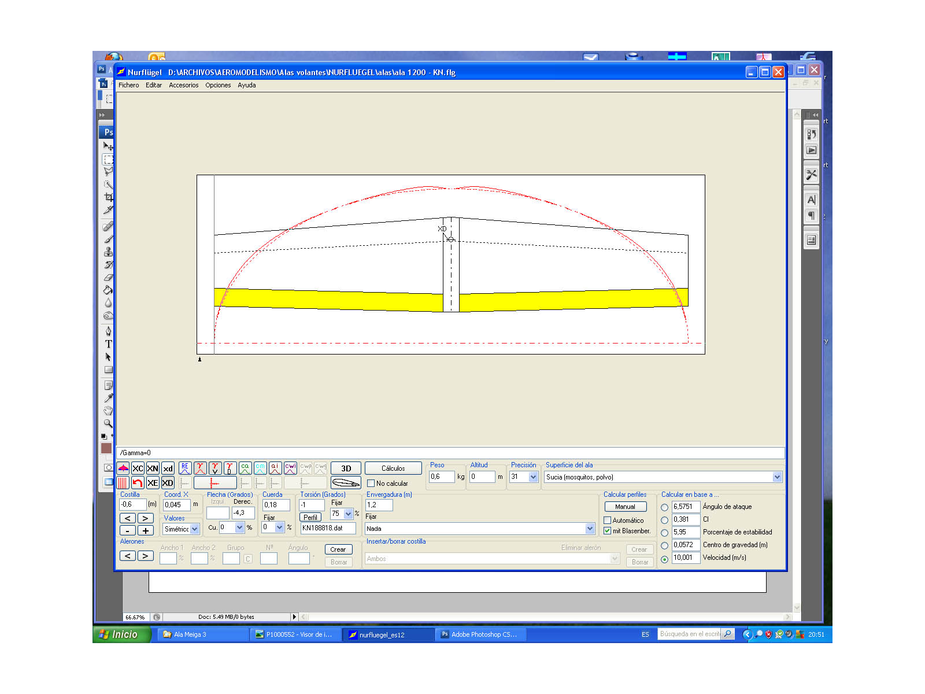Screen dimensions: 925x694
Task: Enable the No calcular checkbox
Action: click(x=371, y=483)
